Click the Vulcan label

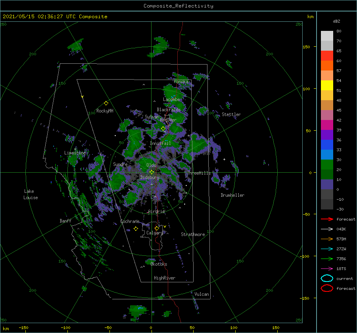point(202,294)
